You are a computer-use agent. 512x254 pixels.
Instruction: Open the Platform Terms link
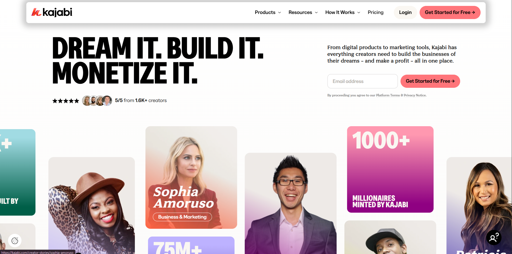click(388, 95)
